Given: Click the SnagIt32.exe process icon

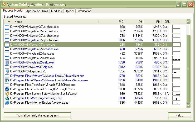Looking at the screenshot, I should click(7, 89).
